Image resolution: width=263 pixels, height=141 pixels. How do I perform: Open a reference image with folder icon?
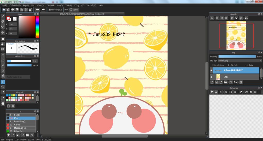pos(216,92)
